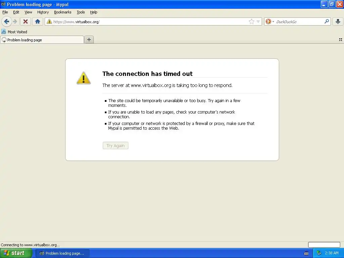Open the address bar history dropdown arrow
344x258 pixels.
pos(258,21)
